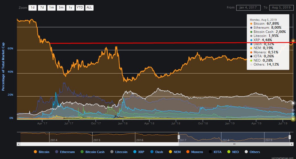Toggle Others series in legend

click(252, 152)
